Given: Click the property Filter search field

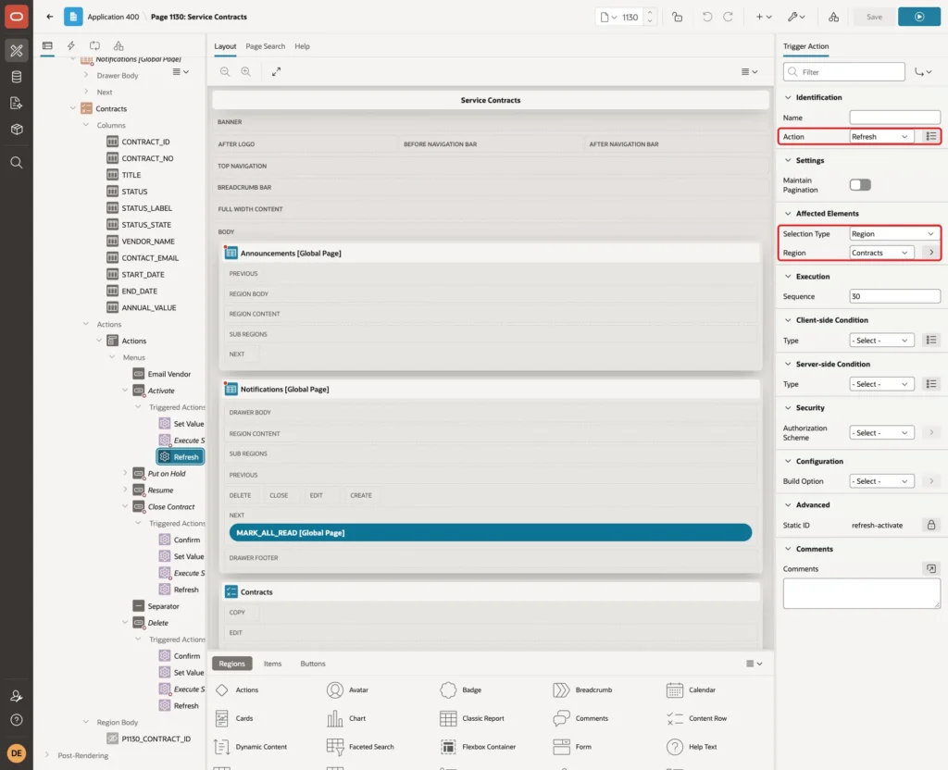Looking at the screenshot, I should [x=844, y=72].
